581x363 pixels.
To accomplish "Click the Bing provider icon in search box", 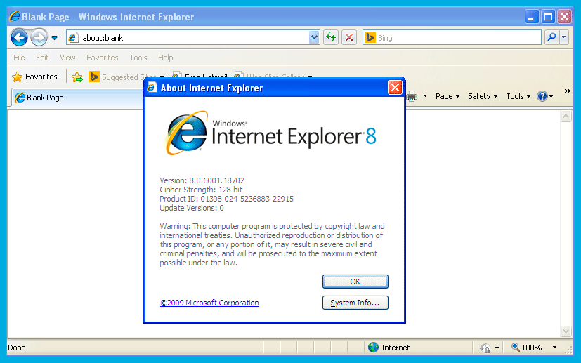I will tap(370, 37).
